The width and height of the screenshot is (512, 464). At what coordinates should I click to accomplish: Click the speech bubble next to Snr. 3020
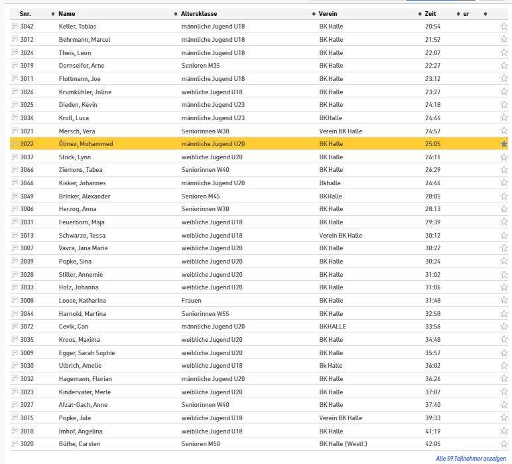[x=15, y=444]
